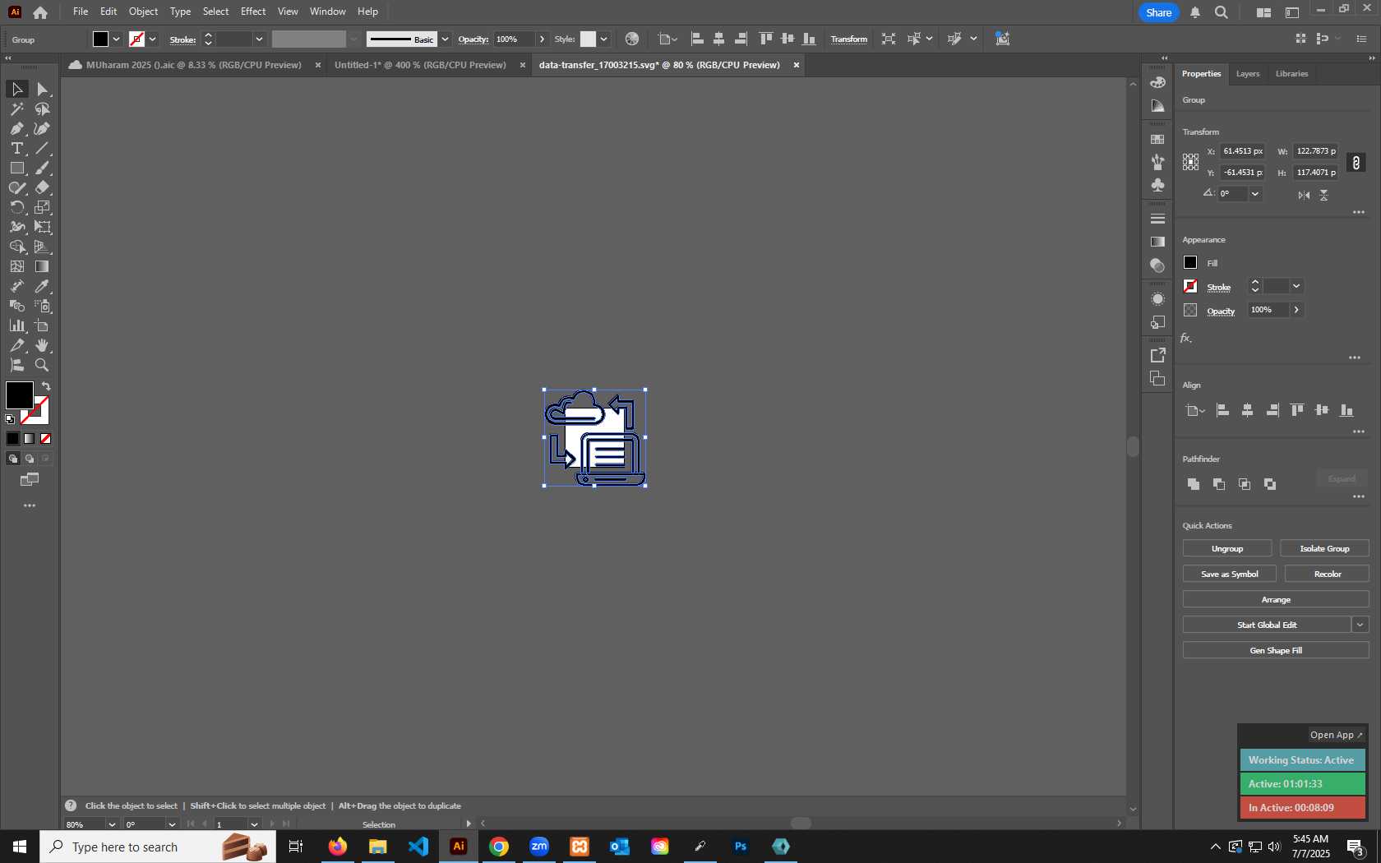Image resolution: width=1381 pixels, height=863 pixels.
Task: Enable Draw Behind mode
Action: [x=30, y=459]
